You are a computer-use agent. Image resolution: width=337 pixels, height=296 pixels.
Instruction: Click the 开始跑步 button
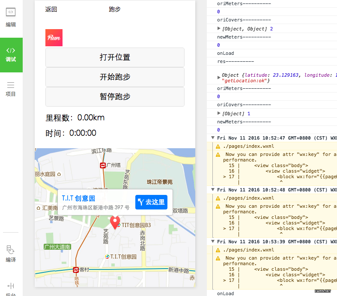pos(115,77)
